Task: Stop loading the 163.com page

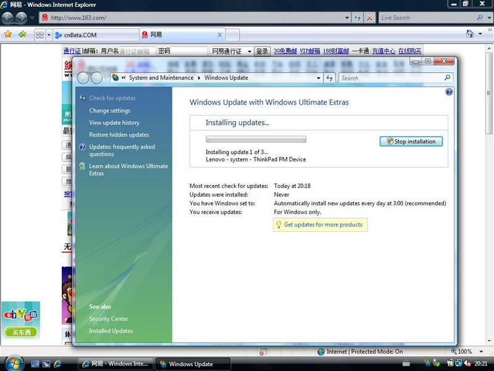Action: 369,18
